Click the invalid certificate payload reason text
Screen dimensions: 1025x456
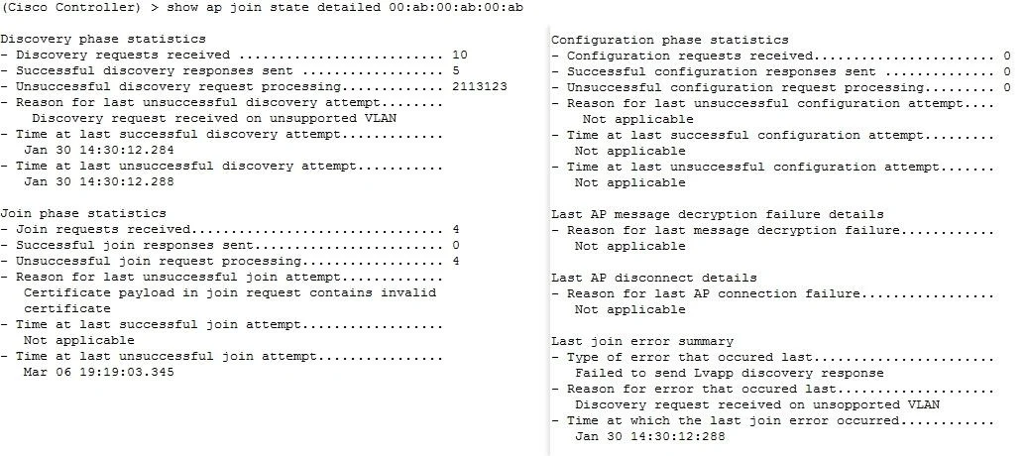coord(230,300)
